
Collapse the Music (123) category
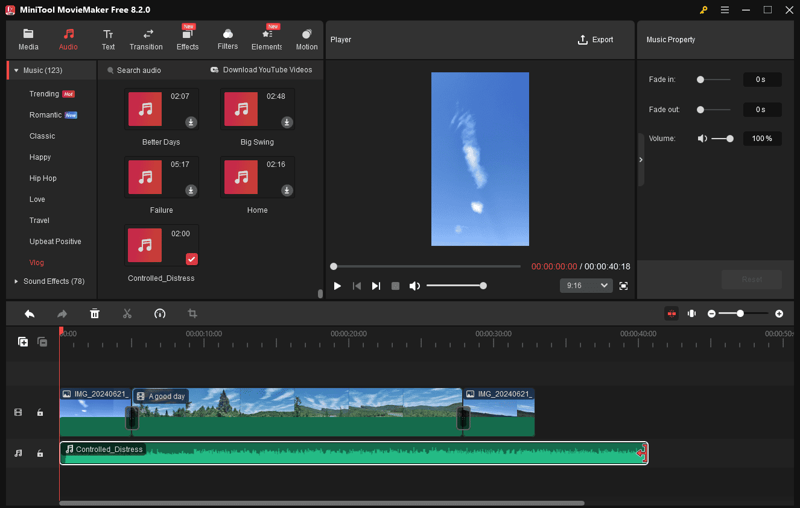[16, 71]
